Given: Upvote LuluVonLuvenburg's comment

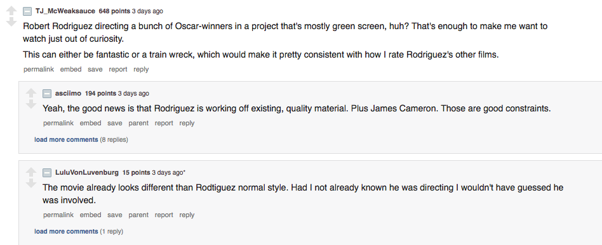Looking at the screenshot, I should [x=30, y=172].
